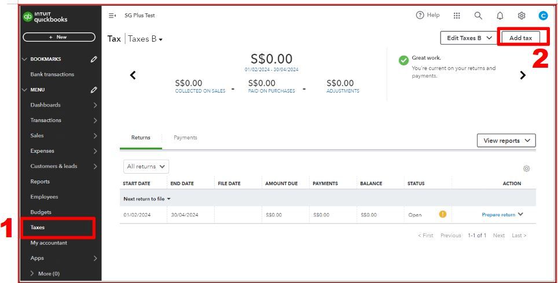Open notifications from the bell icon

pyautogui.click(x=500, y=16)
